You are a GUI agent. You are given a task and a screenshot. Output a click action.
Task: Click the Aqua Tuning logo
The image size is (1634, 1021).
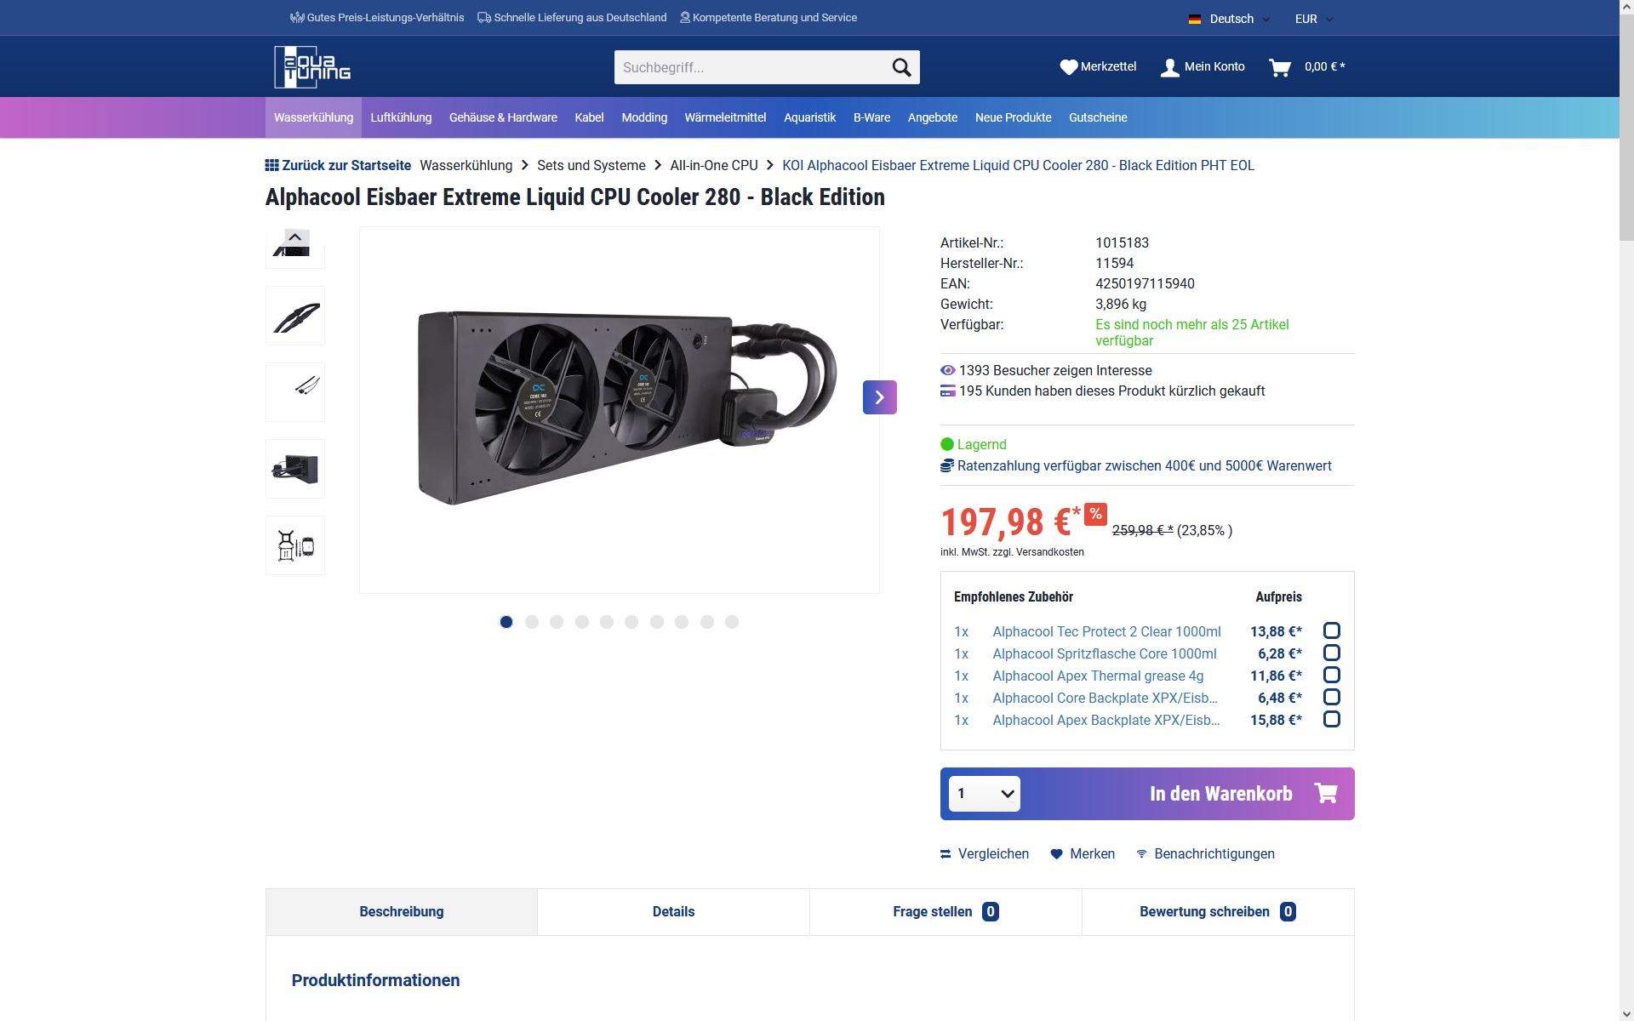[312, 66]
